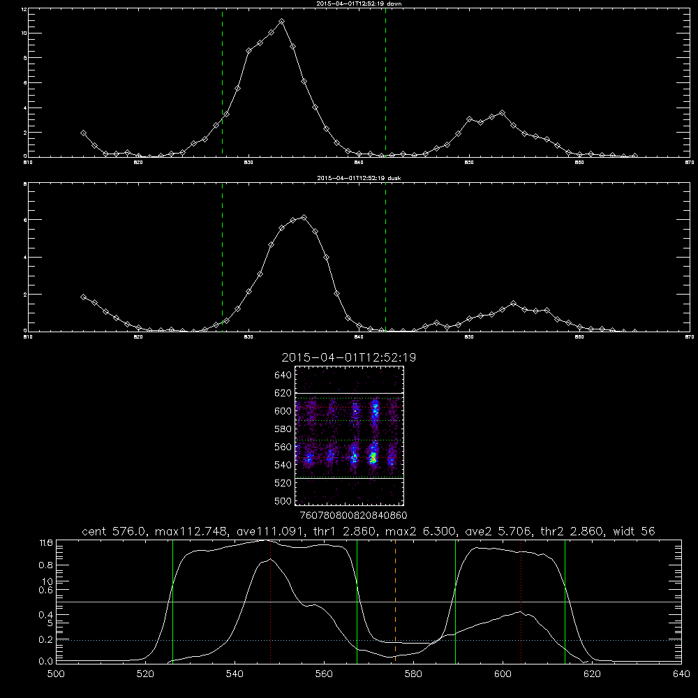Click the green vertical line near 614

(565, 601)
